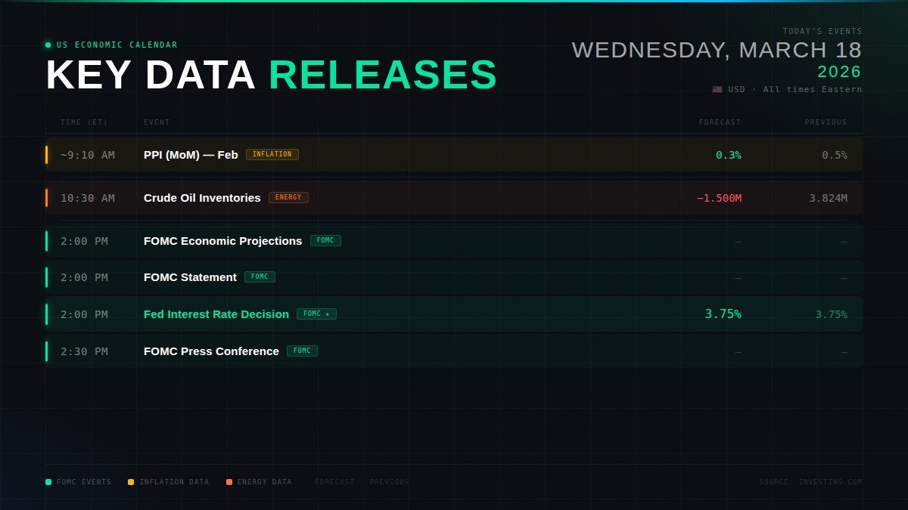
Task: Expand the Crude Oil Inventories event row
Action: 201,197
